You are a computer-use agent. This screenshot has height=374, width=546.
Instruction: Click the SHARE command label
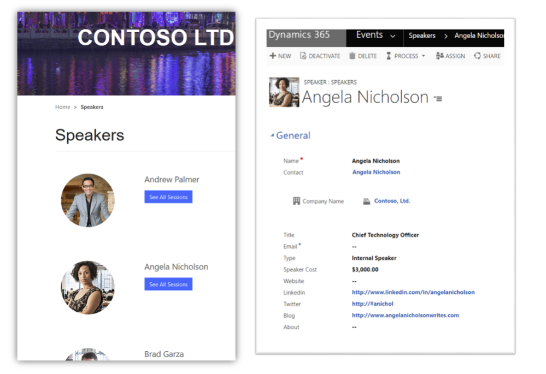coord(491,56)
